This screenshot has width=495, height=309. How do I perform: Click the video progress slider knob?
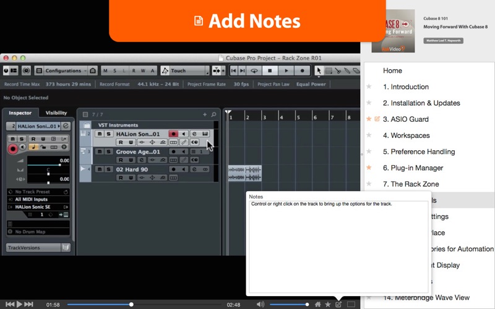pyautogui.click(x=131, y=304)
